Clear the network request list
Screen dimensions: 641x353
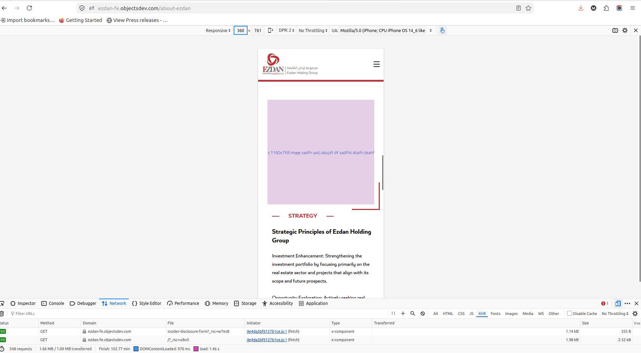click(x=2, y=314)
